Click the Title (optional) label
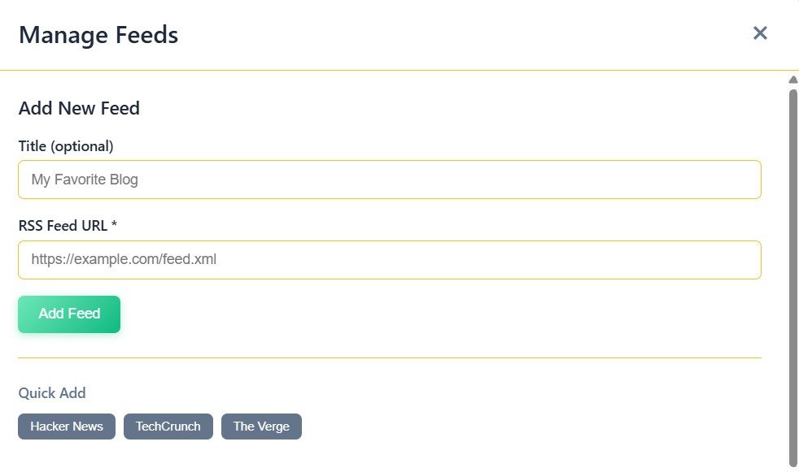The width and height of the screenshot is (799, 472). click(x=66, y=146)
